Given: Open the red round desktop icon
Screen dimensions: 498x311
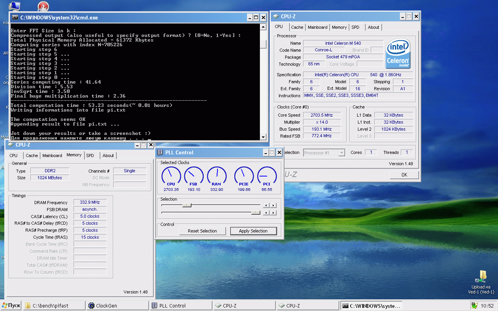Looking at the screenshot, I should click(43, 6).
